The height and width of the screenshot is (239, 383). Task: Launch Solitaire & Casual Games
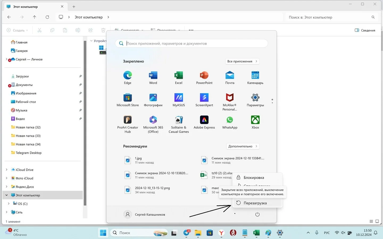coord(178,124)
